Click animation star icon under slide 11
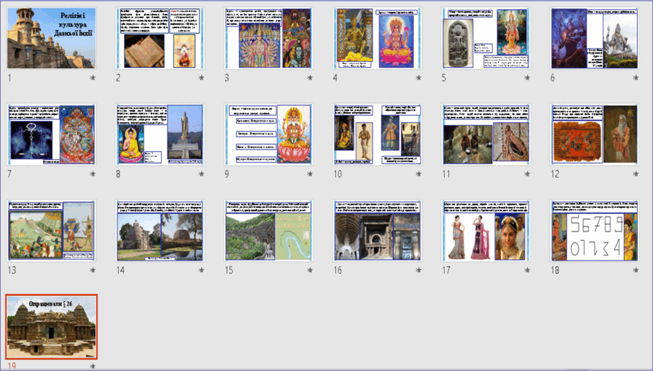 pyautogui.click(x=527, y=174)
